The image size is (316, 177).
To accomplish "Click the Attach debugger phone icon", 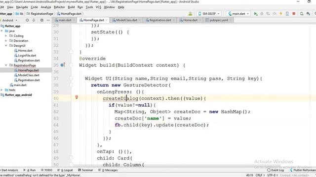I will pyautogui.click(x=287, y=14).
